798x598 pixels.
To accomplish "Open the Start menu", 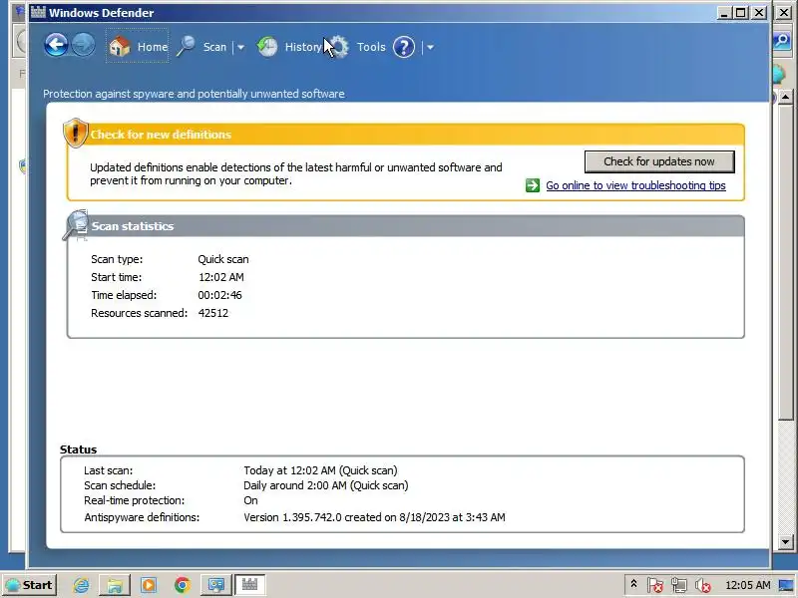I will pos(29,585).
